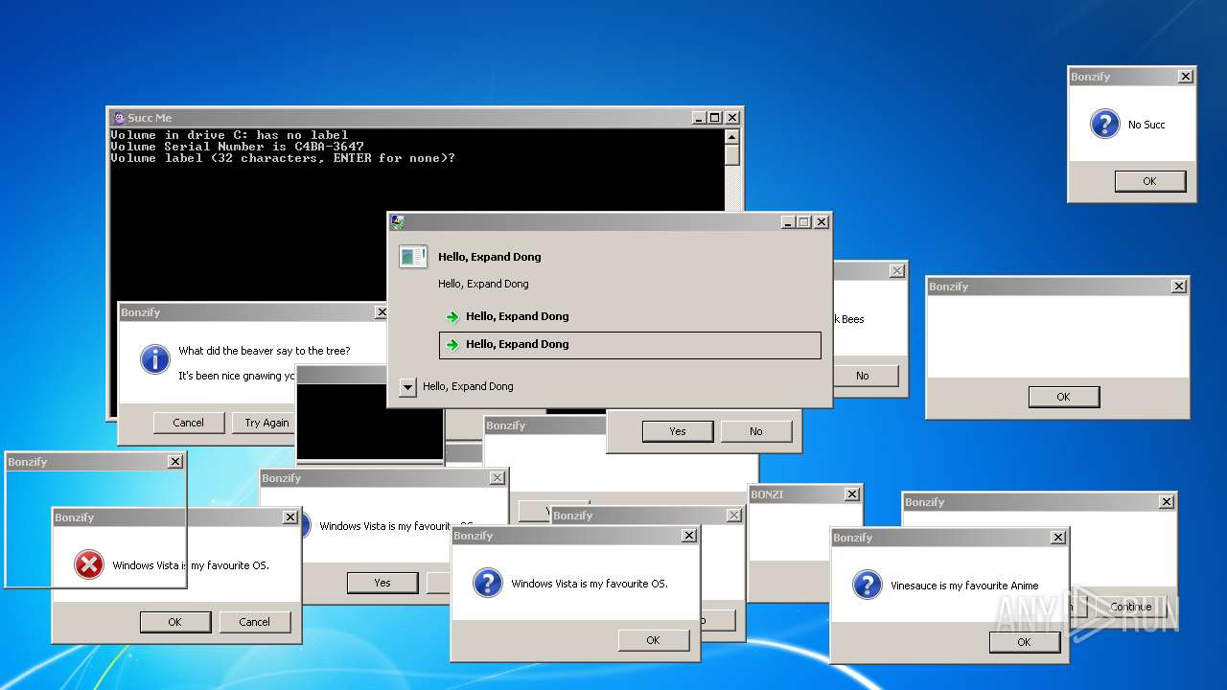Choose the highlighted 'Hello, Expand Dong' command link
The width and height of the screenshot is (1227, 690).
[630, 345]
